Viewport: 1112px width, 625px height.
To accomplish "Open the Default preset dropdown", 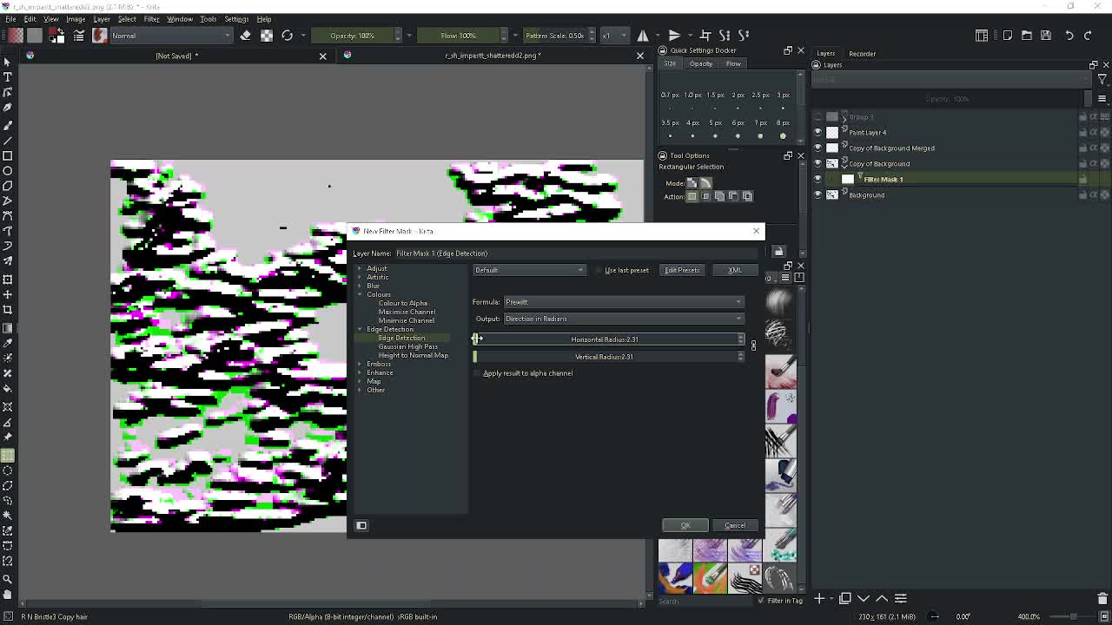I will coord(529,270).
